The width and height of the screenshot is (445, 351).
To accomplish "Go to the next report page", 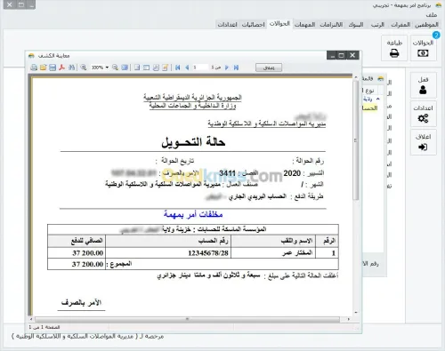I will tap(227, 68).
